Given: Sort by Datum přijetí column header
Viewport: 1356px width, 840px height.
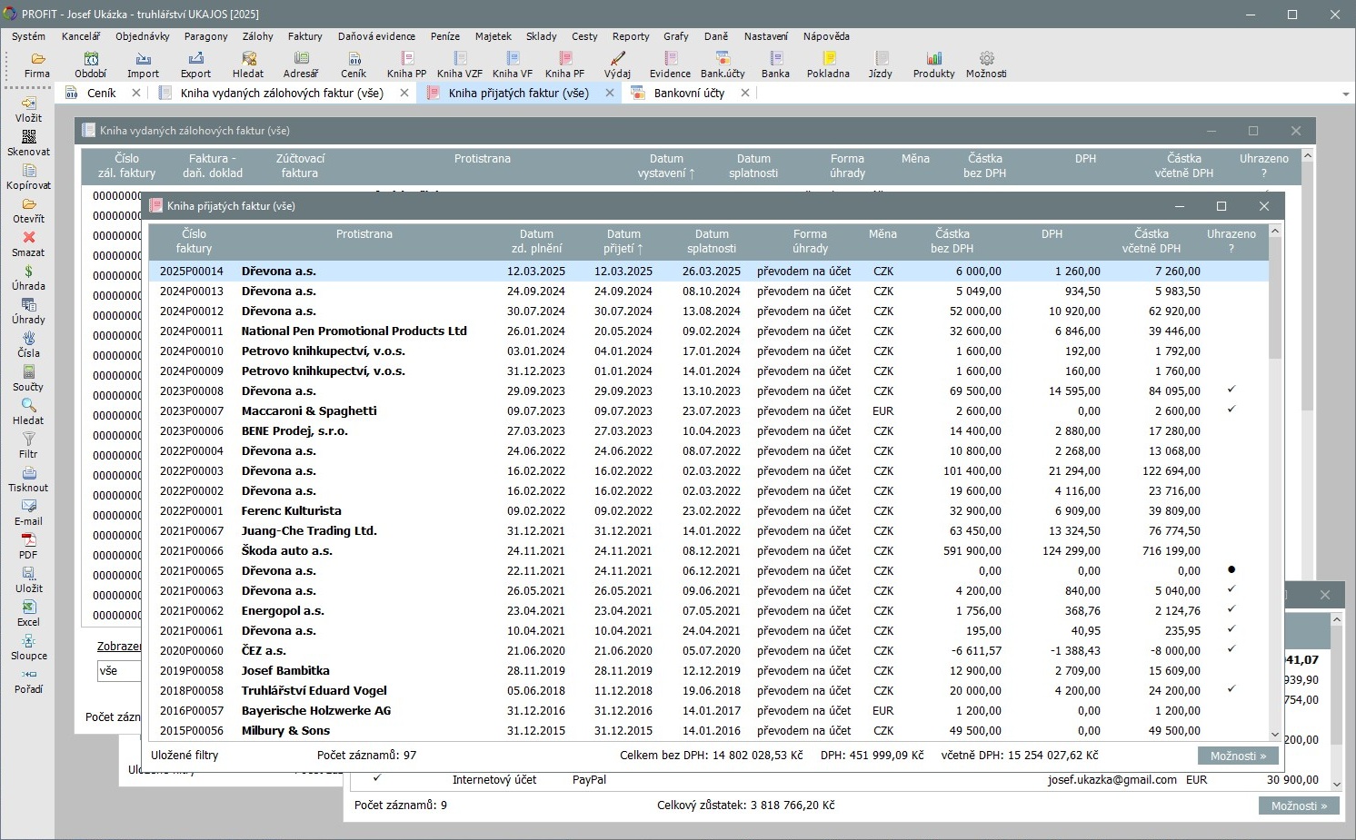Looking at the screenshot, I should [623, 241].
